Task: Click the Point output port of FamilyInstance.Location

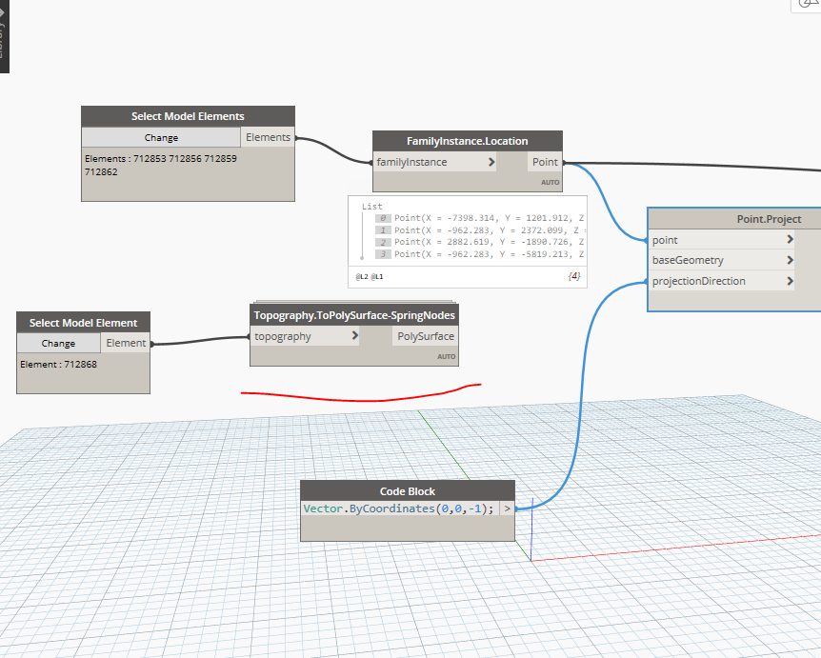Action: (x=545, y=162)
